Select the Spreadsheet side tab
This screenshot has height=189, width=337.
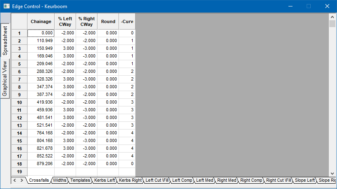click(x=5, y=40)
